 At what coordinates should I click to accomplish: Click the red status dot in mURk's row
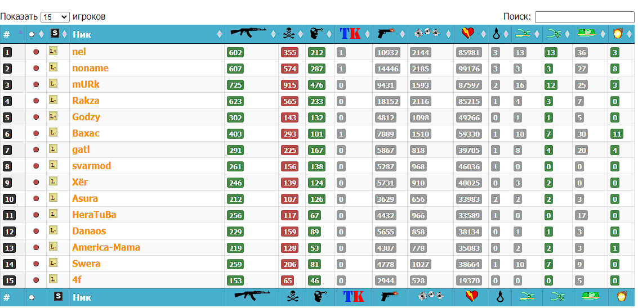point(36,84)
